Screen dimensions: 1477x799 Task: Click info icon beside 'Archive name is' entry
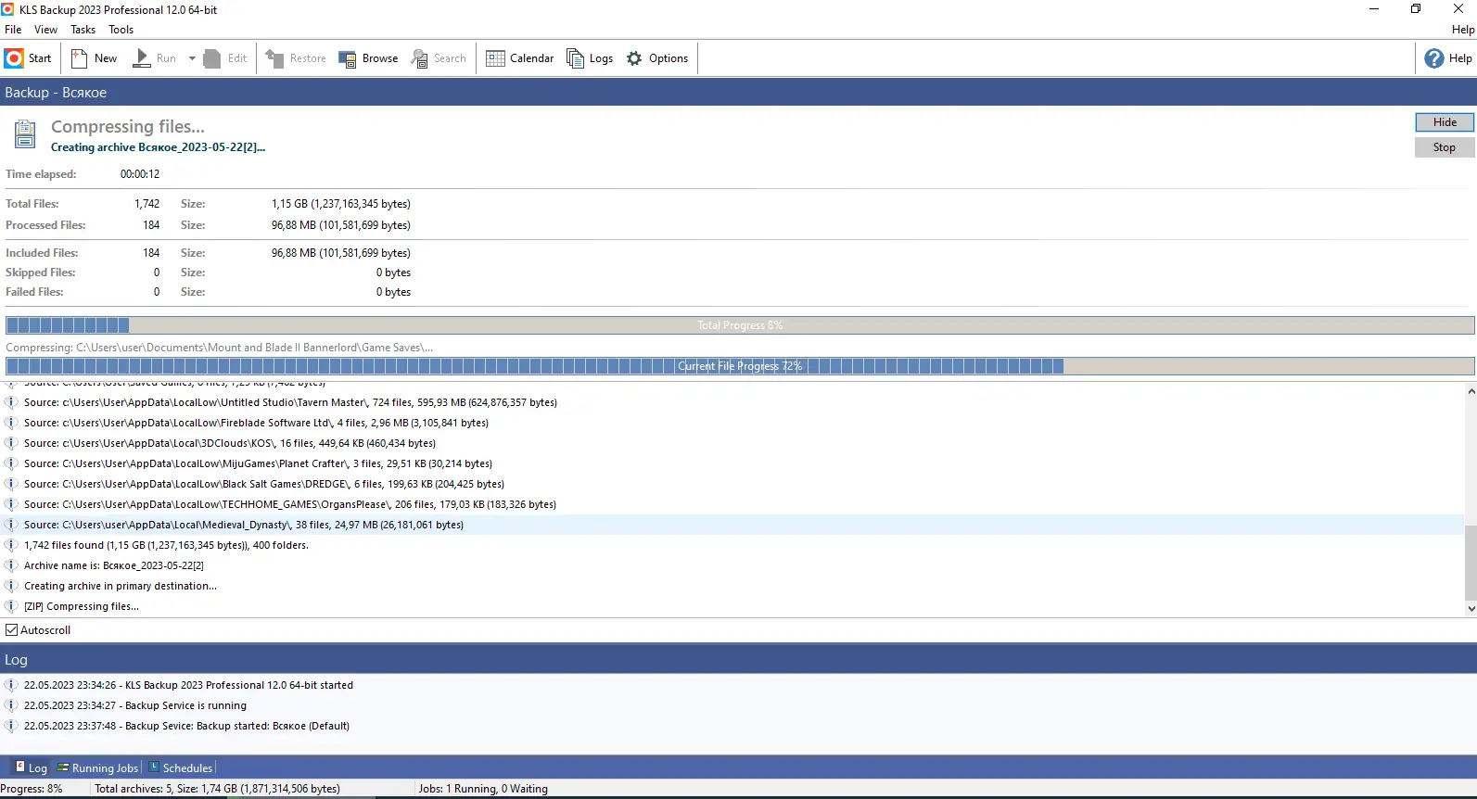[x=11, y=565]
